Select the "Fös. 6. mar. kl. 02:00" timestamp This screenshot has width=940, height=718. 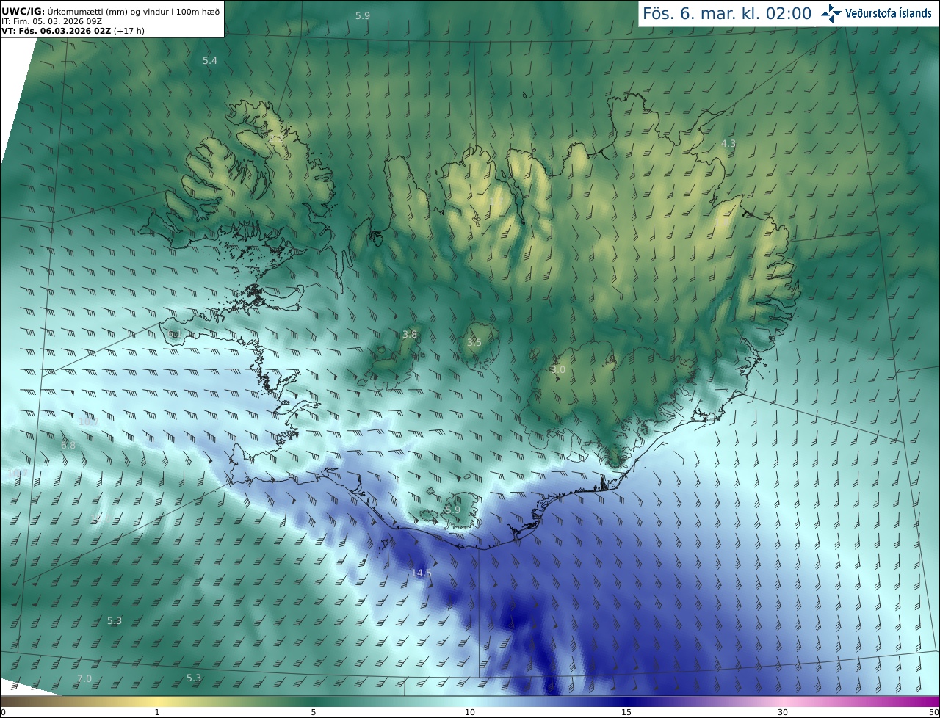(x=727, y=13)
